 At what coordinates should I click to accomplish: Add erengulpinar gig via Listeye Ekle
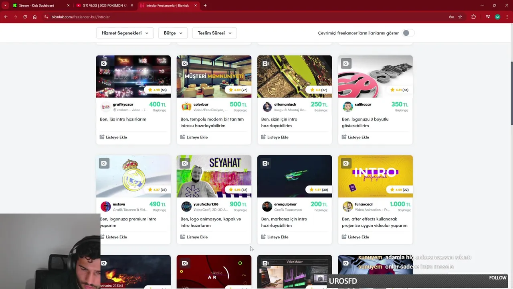(275, 237)
